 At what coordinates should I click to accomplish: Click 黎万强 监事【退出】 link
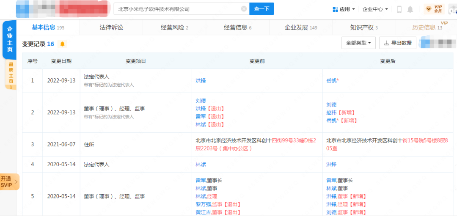coord(218,204)
